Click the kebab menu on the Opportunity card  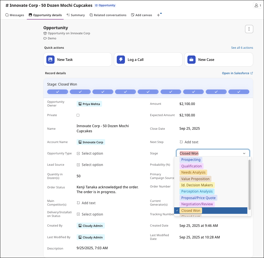249,29
